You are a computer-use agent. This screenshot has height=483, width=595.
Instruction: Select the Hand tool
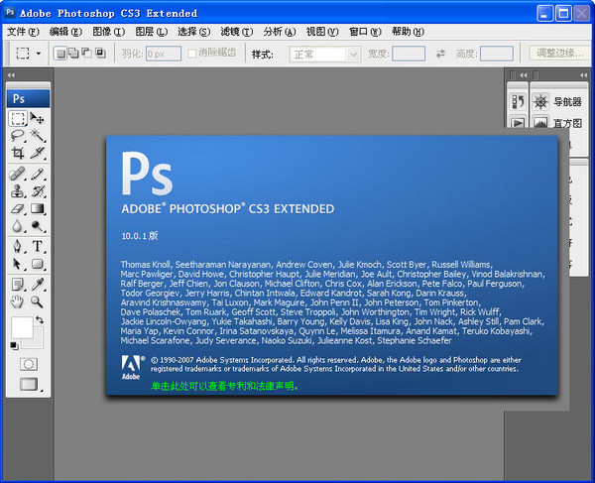18,301
